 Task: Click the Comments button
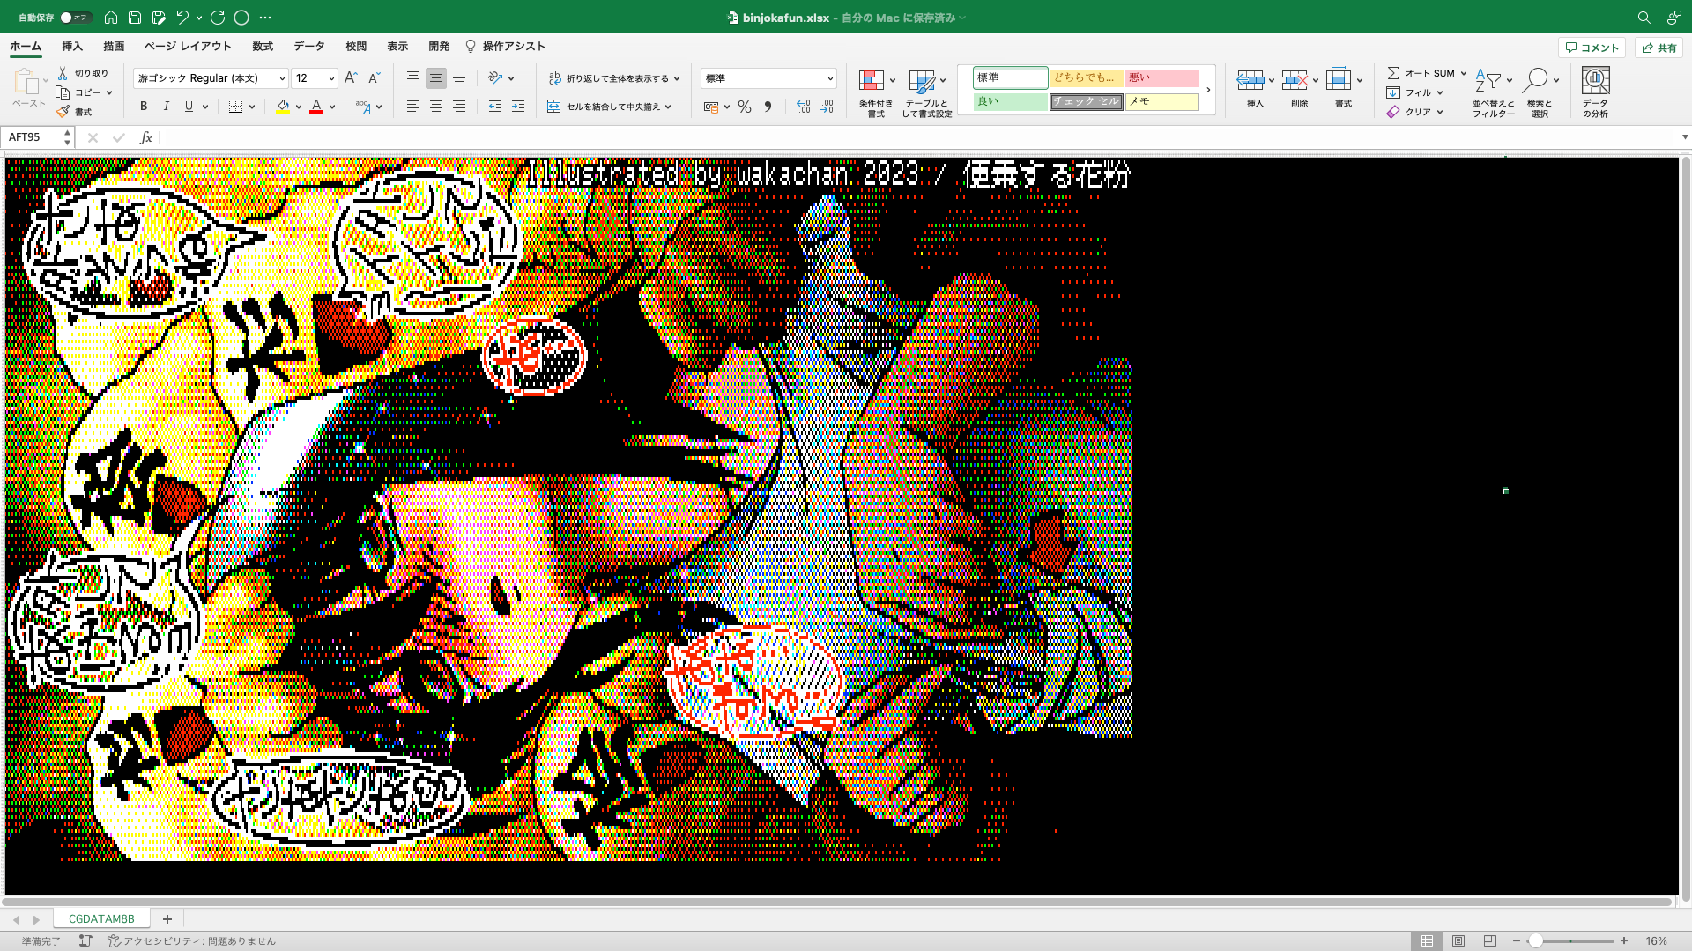[1592, 48]
